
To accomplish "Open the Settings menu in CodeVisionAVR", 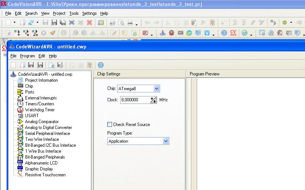I will [x=89, y=13].
